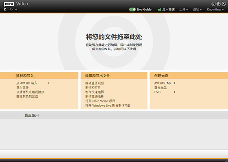Choose 制作高级电影 option

(x=95, y=96)
